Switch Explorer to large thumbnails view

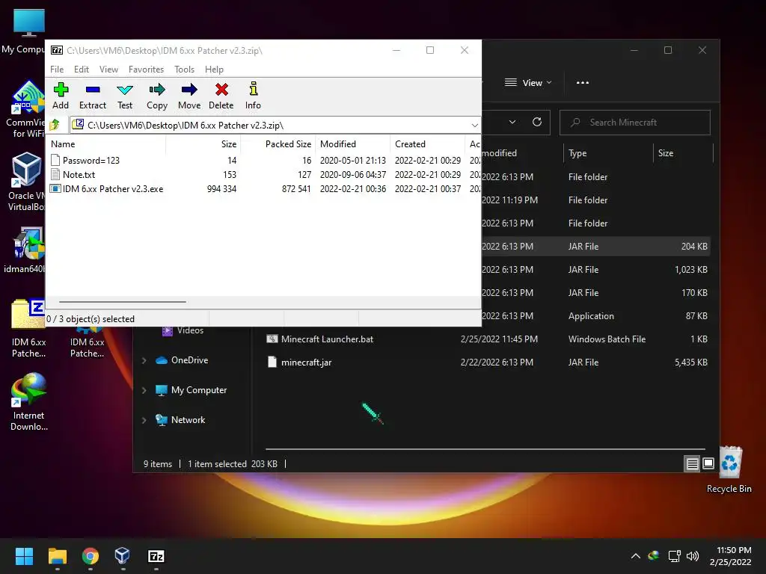tap(708, 463)
